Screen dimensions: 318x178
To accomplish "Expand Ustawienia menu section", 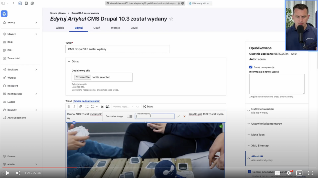I will (277, 111).
